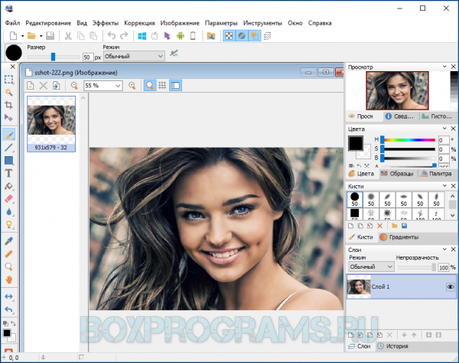Select the crop tool
Image resolution: width=459 pixels, height=363 pixels.
point(8,105)
